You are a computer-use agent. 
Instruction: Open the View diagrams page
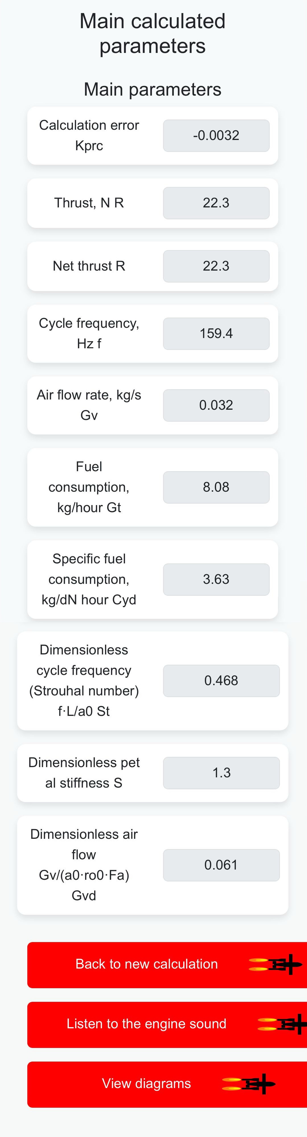[167, 1084]
